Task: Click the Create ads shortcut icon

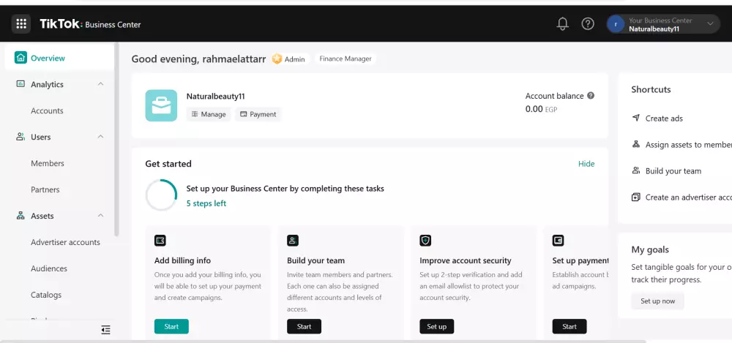Action: 636,118
